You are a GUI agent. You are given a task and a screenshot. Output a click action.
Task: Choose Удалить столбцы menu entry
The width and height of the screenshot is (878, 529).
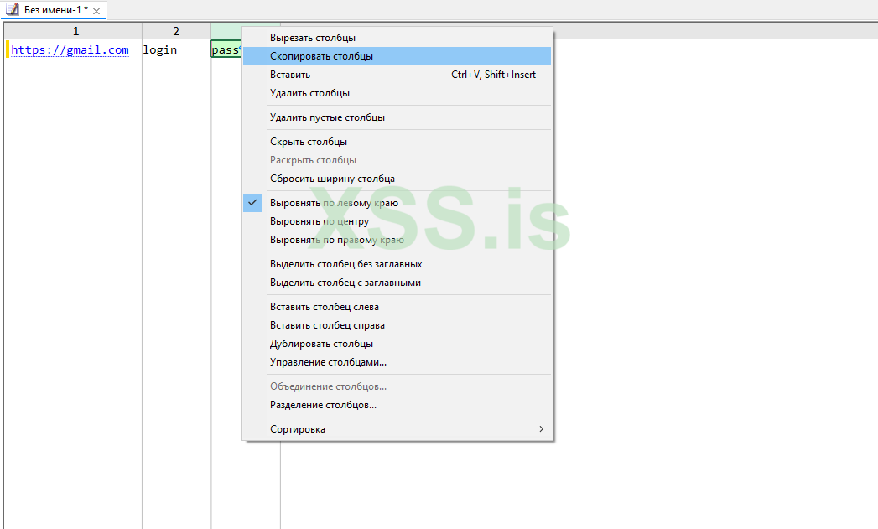[x=397, y=93]
